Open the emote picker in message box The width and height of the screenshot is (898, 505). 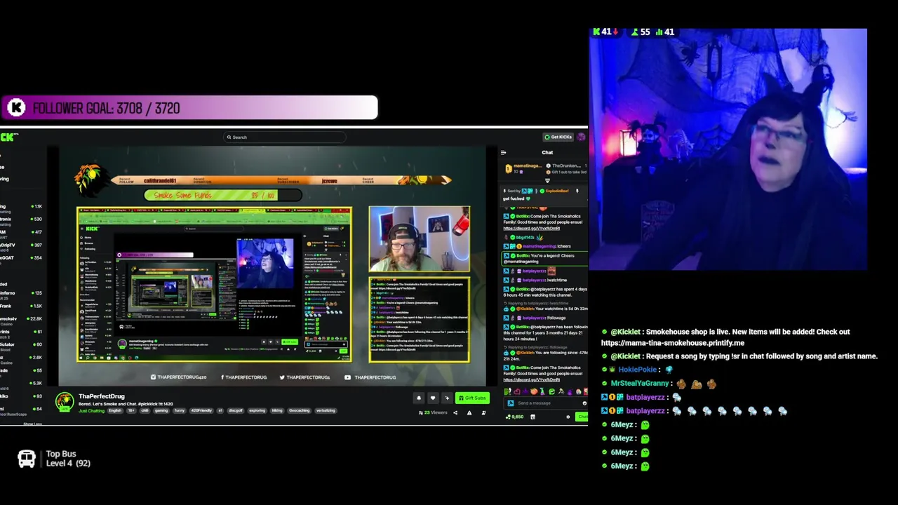(584, 403)
